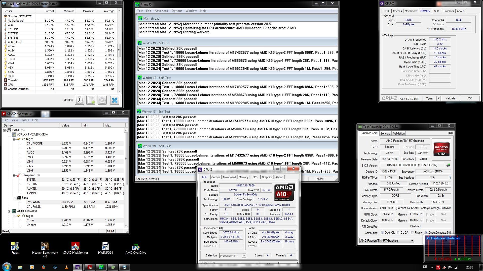The height and width of the screenshot is (271, 483).
Task: Click the GPU-Z screenshot camera icon
Action: [450, 133]
